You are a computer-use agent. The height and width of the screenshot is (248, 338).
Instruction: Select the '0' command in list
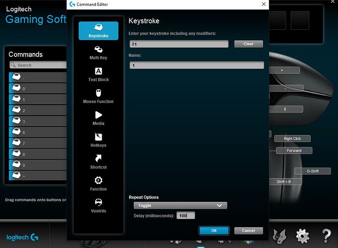coord(38,88)
